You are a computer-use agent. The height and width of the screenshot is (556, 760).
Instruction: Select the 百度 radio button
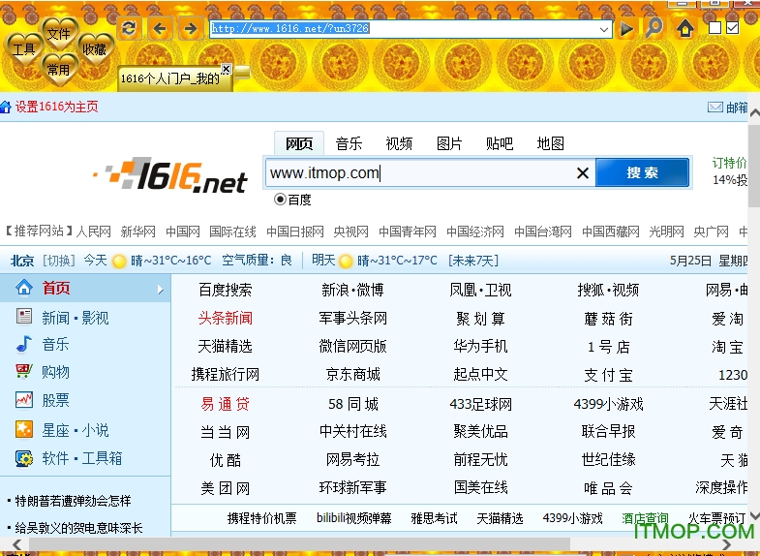280,200
